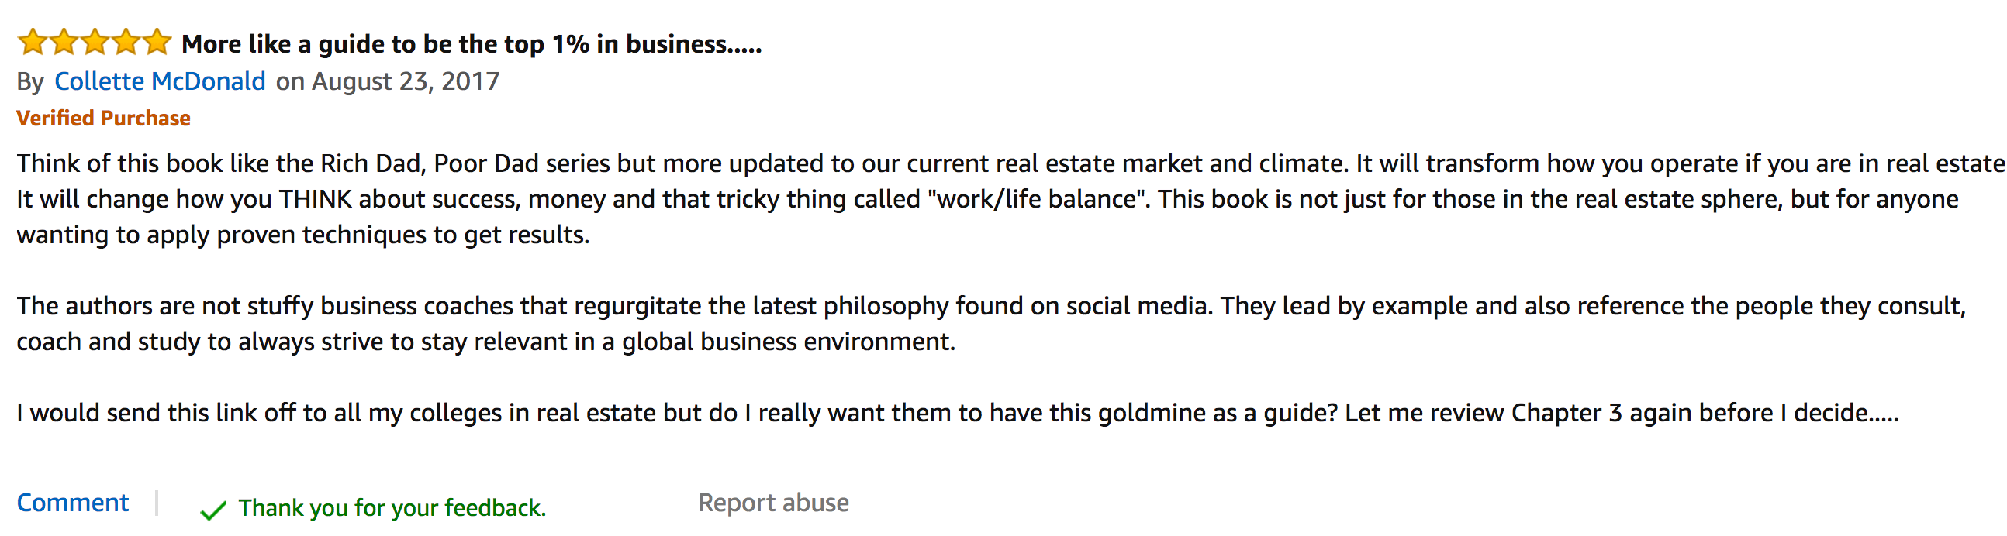Click the Comment link below the review
This screenshot has width=2007, height=536.
click(72, 503)
